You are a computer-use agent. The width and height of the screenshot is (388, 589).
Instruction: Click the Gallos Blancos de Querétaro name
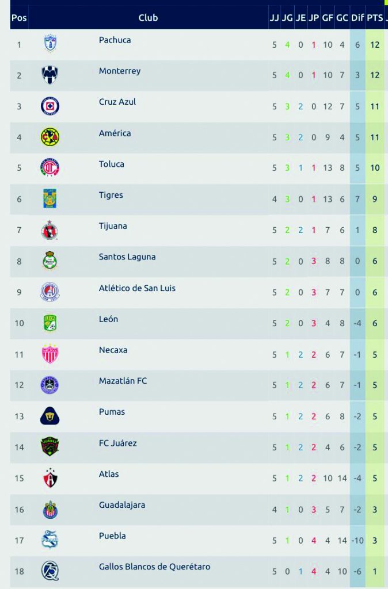point(154,567)
